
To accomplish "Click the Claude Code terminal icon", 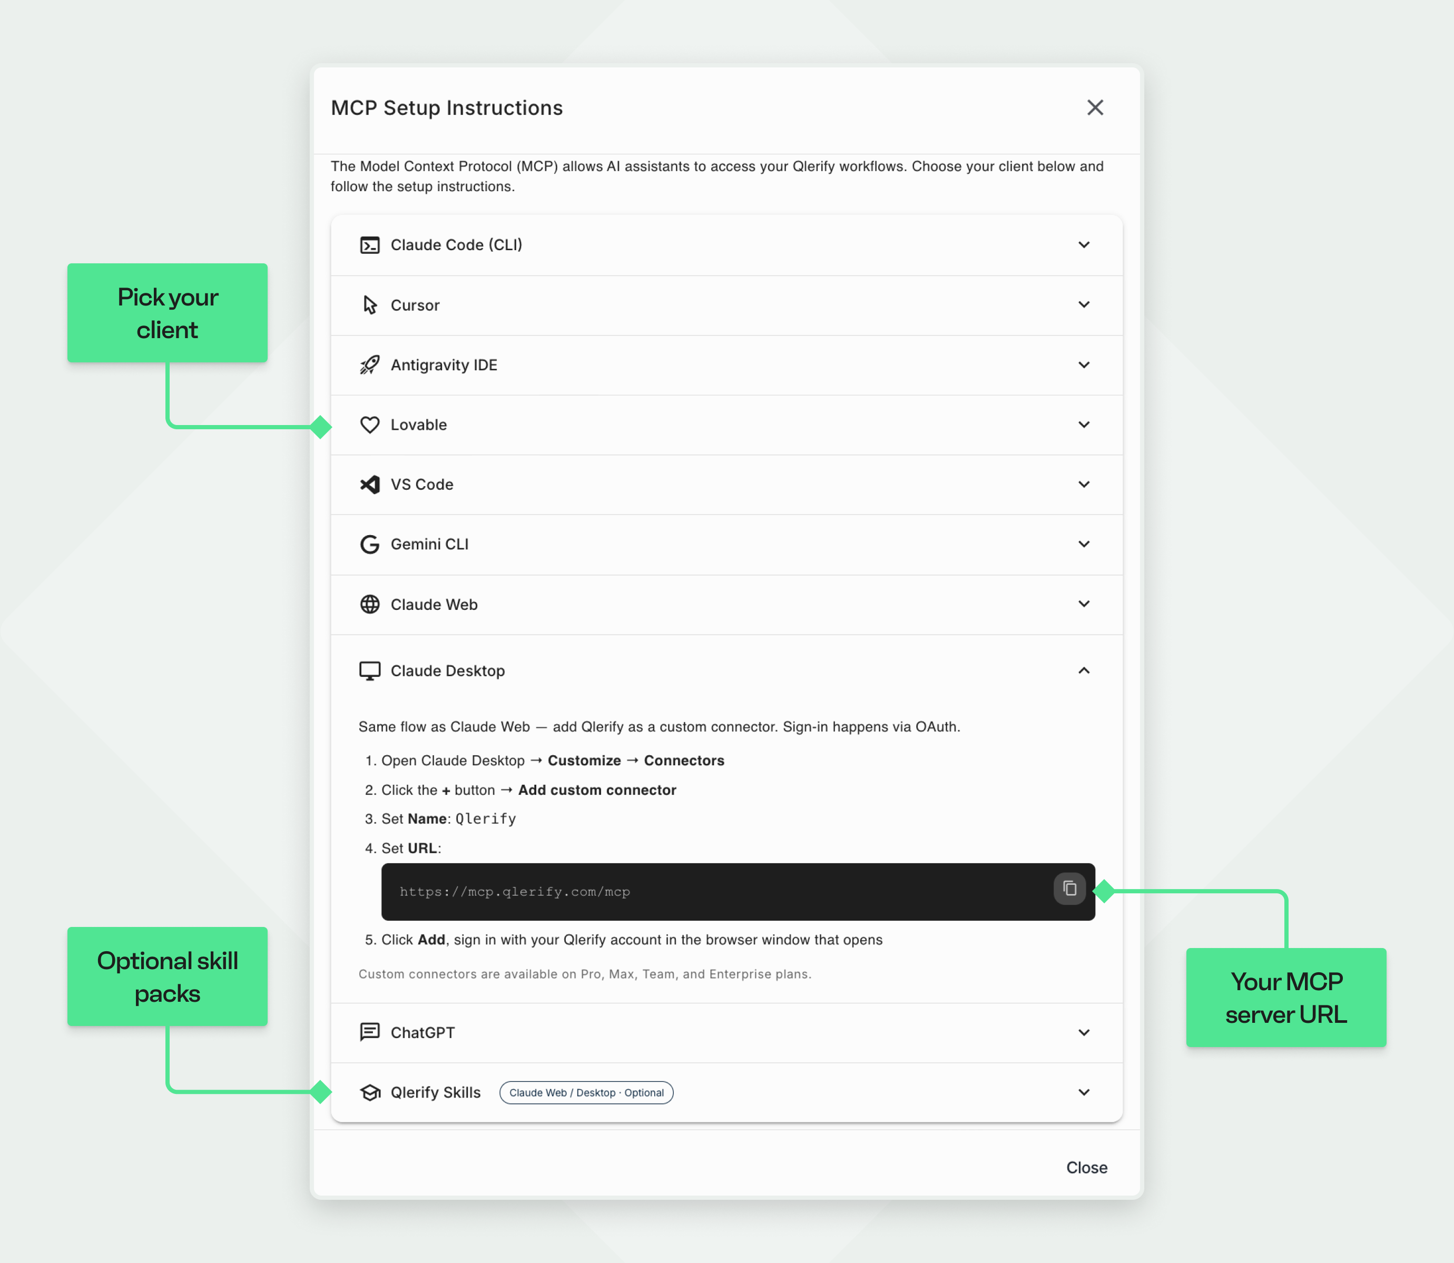I will (369, 244).
